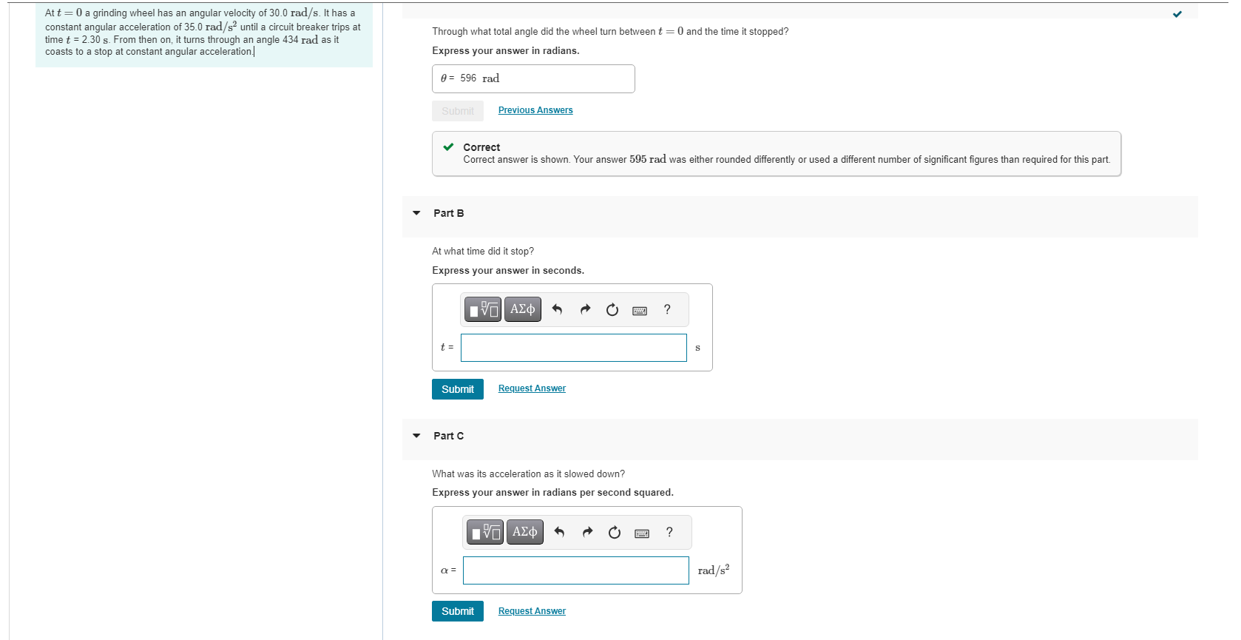Viewport: 1241px width, 640px height.
Task: Open the Greek symbols (ΑΣφ) palette in Part C
Action: tap(524, 532)
